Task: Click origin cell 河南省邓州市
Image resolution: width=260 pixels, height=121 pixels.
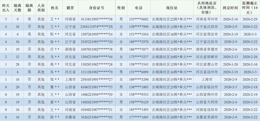Action: pos(207,19)
